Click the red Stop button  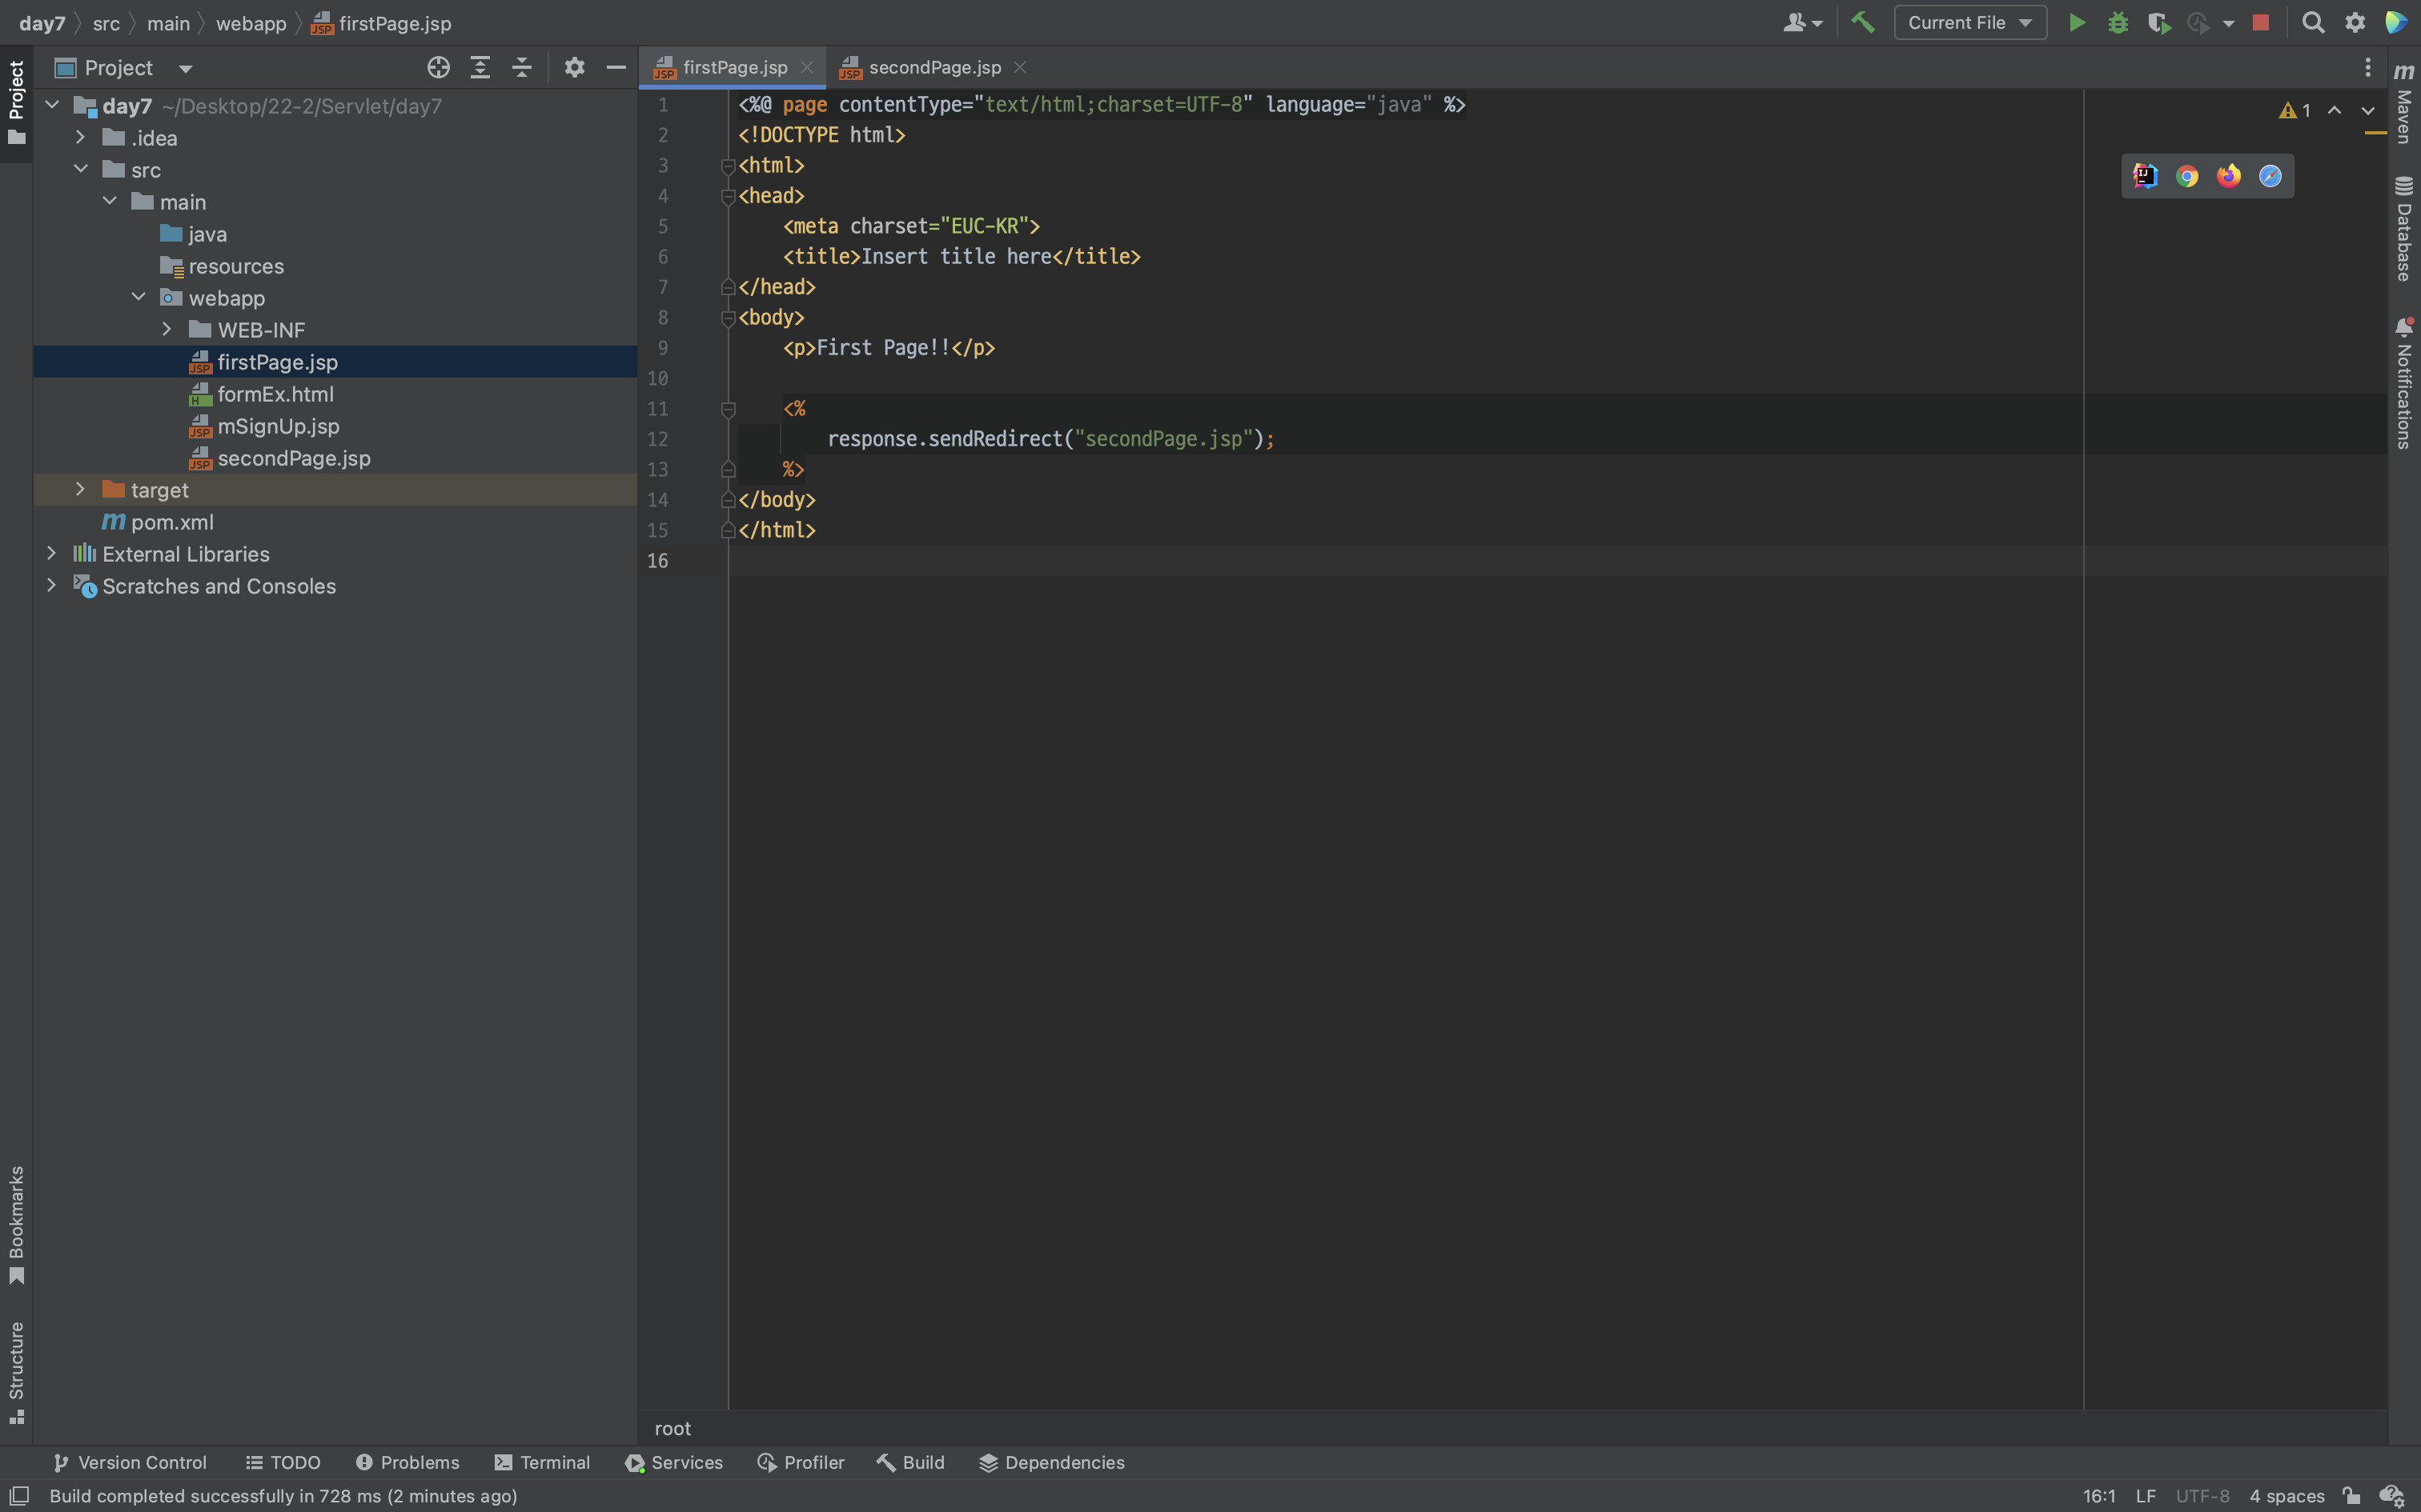point(2260,23)
